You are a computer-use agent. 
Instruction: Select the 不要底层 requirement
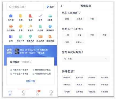(x=104, y=91)
